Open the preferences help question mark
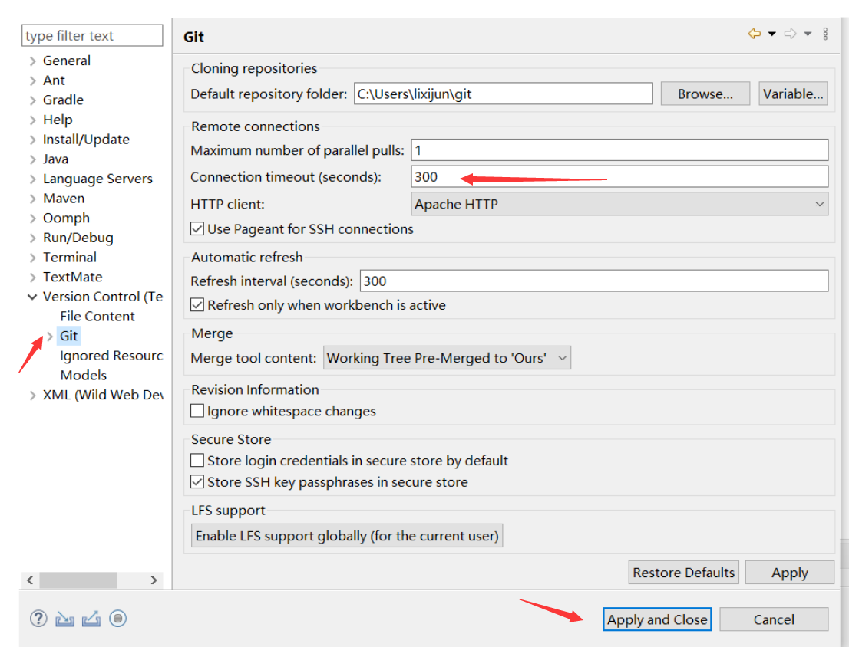Viewport: 849px width, 647px height. click(38, 619)
